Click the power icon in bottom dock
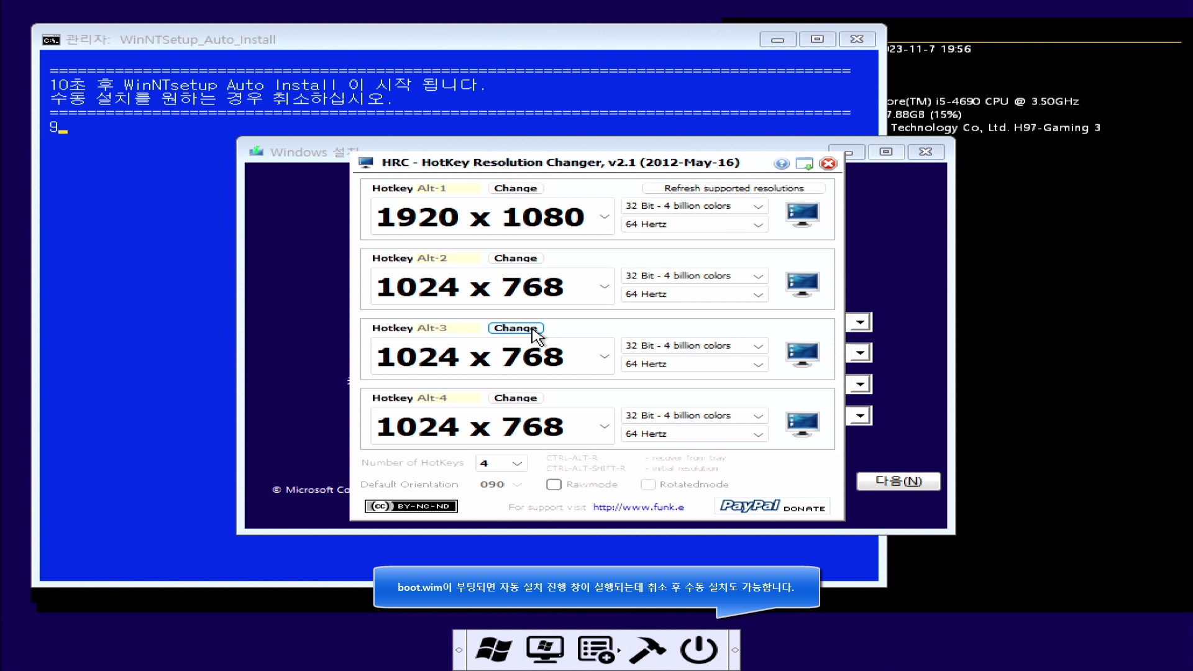Screen dimensions: 1193x671 point(698,650)
